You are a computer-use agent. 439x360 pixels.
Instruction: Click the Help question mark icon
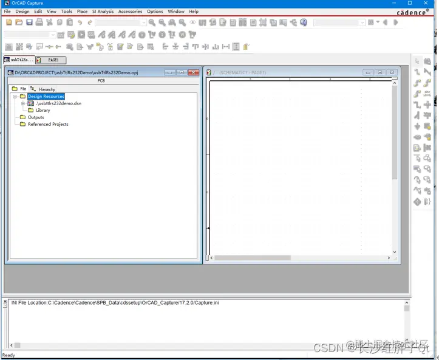tap(304, 22)
